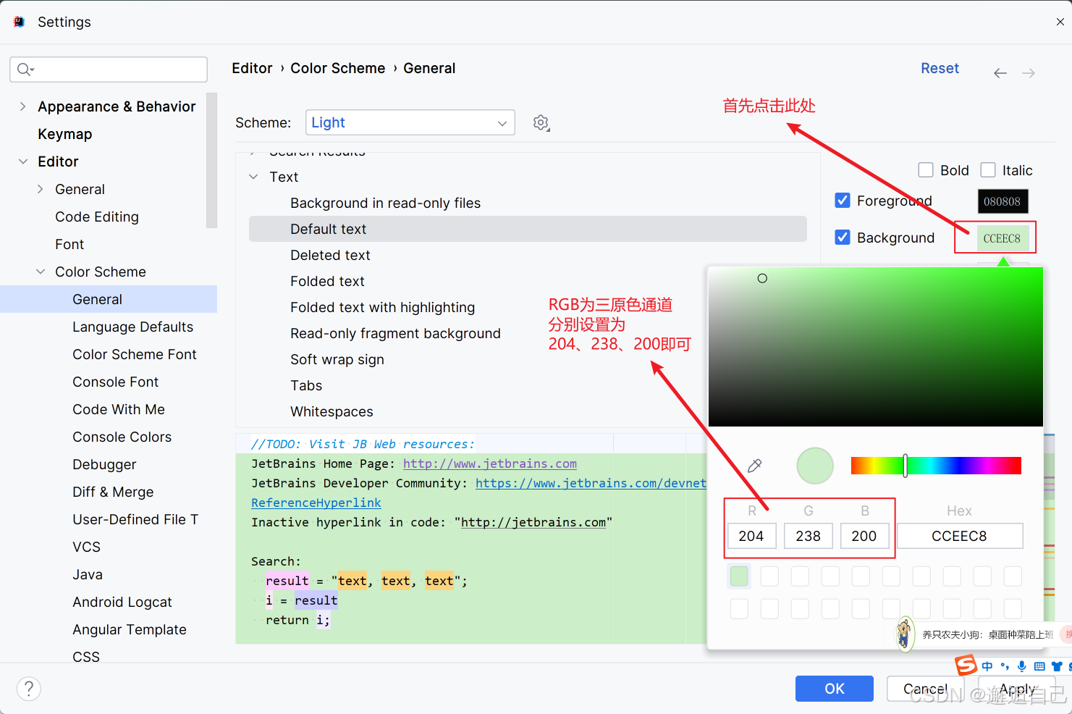This screenshot has width=1072, height=714.
Task: Click the soft keyboard icon in input toolbar
Action: coord(1039,666)
